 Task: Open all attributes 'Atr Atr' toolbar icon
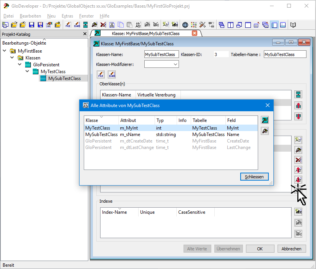coord(138,25)
